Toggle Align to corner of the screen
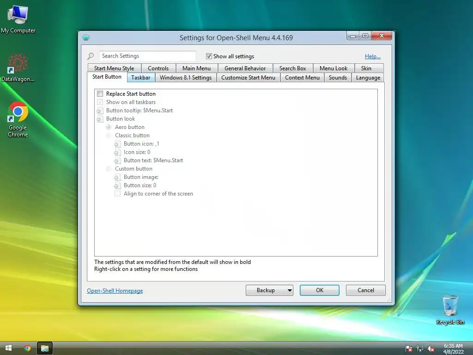 pos(117,194)
